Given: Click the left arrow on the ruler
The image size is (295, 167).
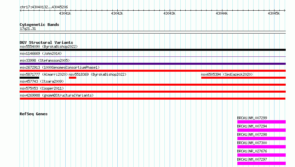Looking at the screenshot, I should (21, 10).
